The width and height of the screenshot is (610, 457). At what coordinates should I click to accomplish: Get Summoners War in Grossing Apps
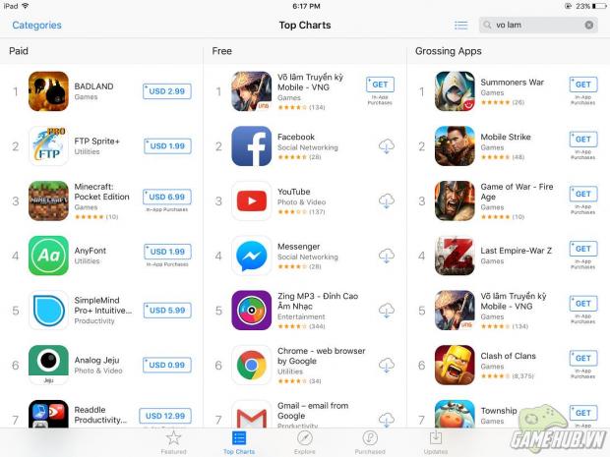coord(583,85)
